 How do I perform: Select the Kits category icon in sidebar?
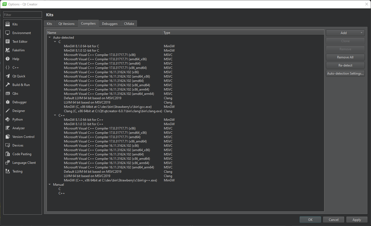click(8, 24)
